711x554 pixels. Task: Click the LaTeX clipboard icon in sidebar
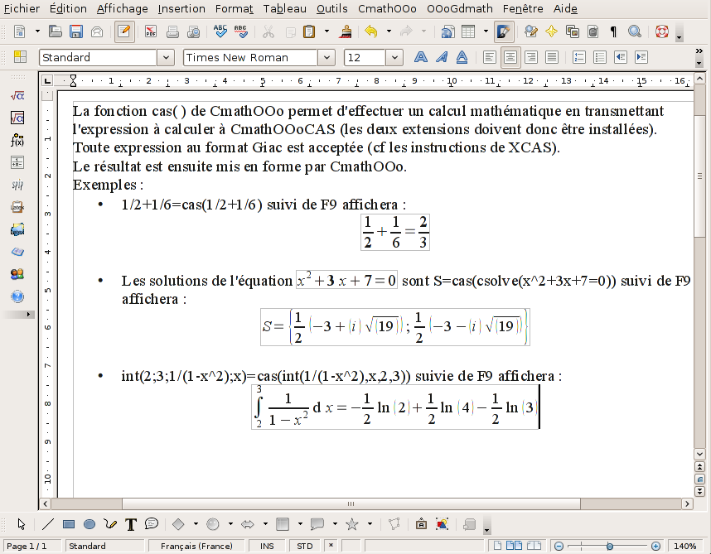click(17, 207)
